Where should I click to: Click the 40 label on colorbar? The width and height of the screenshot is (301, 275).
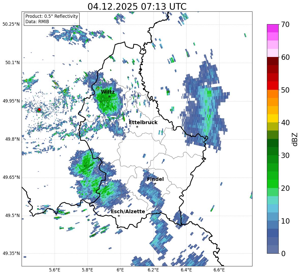[x=285, y=123]
